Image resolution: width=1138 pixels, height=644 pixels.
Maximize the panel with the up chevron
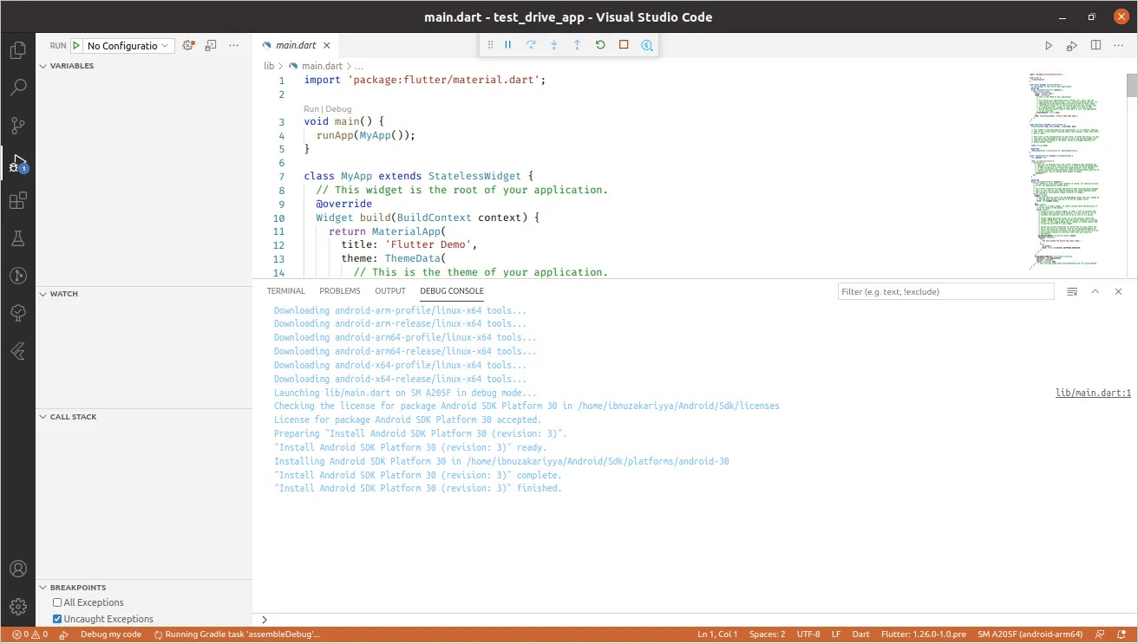[1095, 291]
